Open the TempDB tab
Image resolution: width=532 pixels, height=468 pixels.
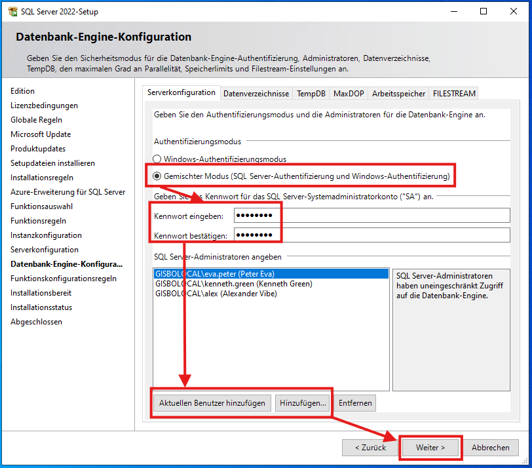(311, 93)
